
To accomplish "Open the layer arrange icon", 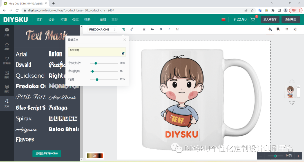I will [x=278, y=29].
